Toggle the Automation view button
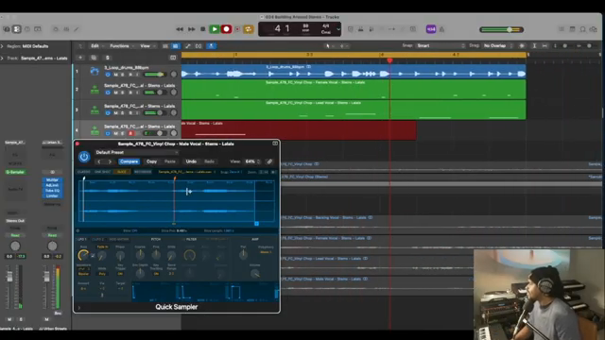Viewport: 605px width, 340px height. pos(188,46)
